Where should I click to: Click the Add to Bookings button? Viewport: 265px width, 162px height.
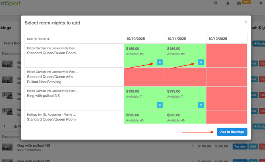coord(232,132)
